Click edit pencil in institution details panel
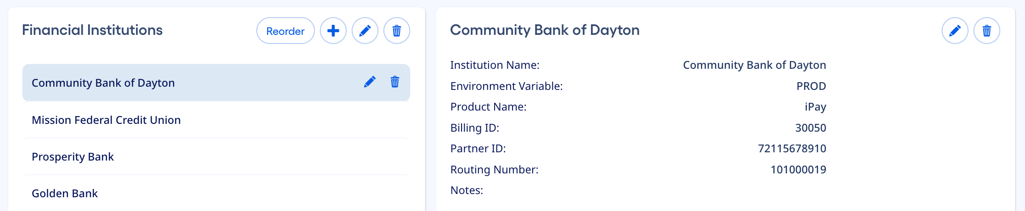Image resolution: width=1025 pixels, height=211 pixels. tap(955, 31)
